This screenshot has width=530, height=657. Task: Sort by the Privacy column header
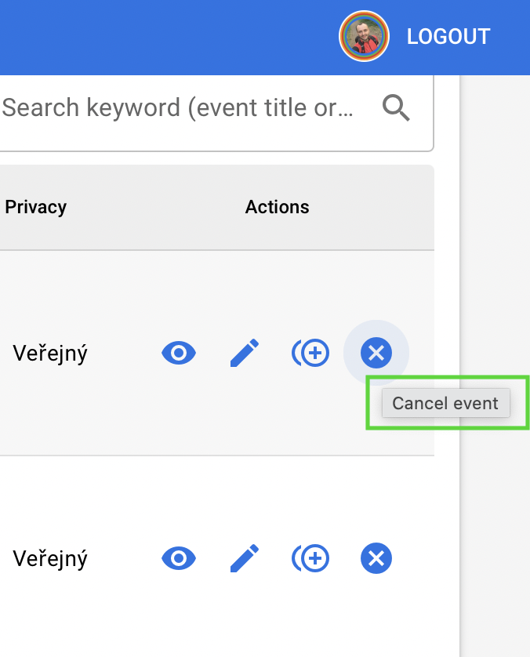pyautogui.click(x=36, y=207)
